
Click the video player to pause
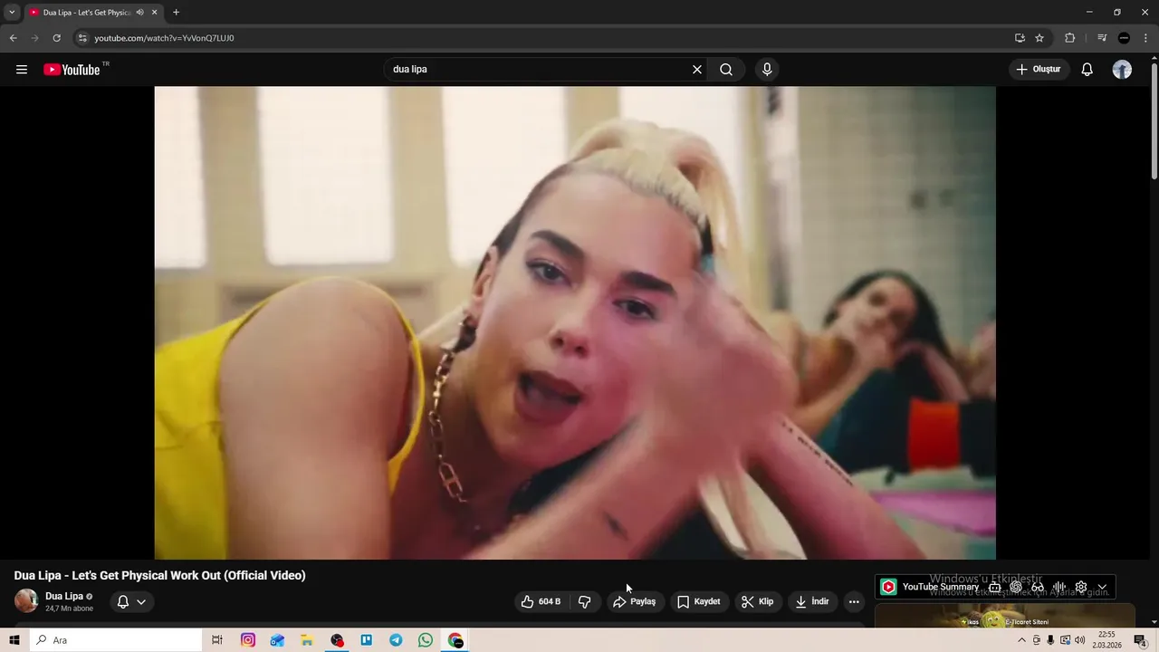(x=575, y=322)
